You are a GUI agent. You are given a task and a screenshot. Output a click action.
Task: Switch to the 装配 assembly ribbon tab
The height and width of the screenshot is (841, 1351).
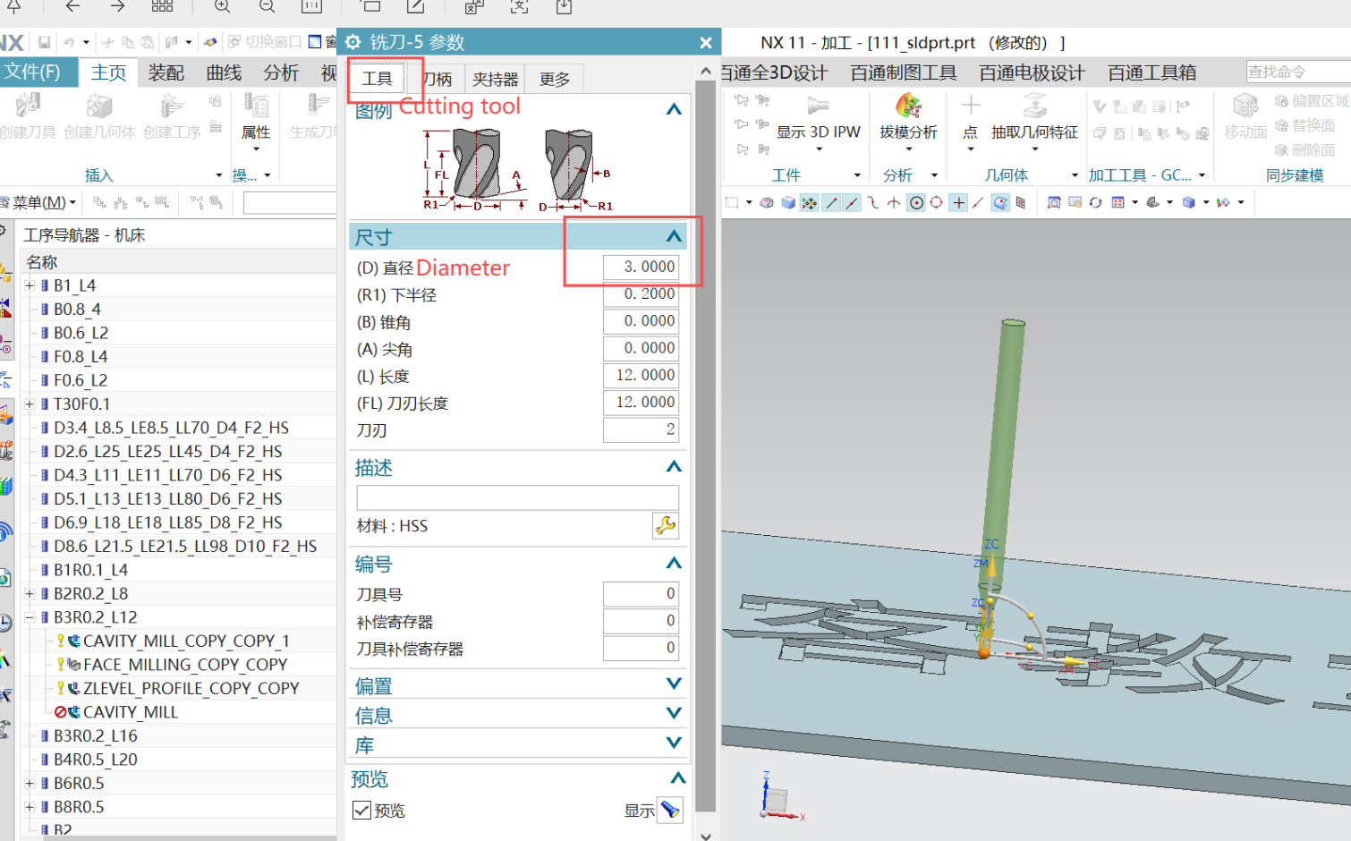[x=166, y=72]
